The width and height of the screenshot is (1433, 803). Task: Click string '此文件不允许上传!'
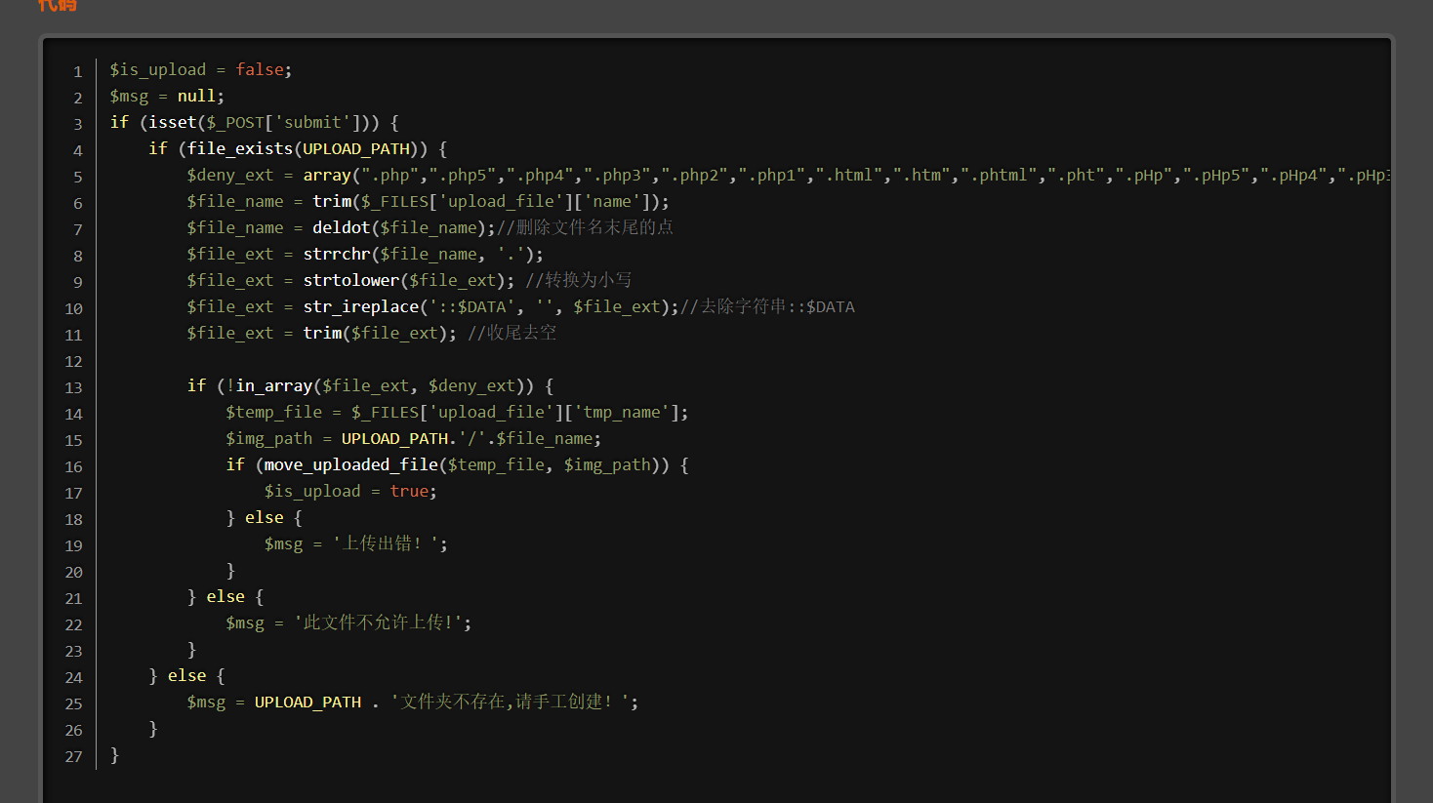tap(378, 622)
